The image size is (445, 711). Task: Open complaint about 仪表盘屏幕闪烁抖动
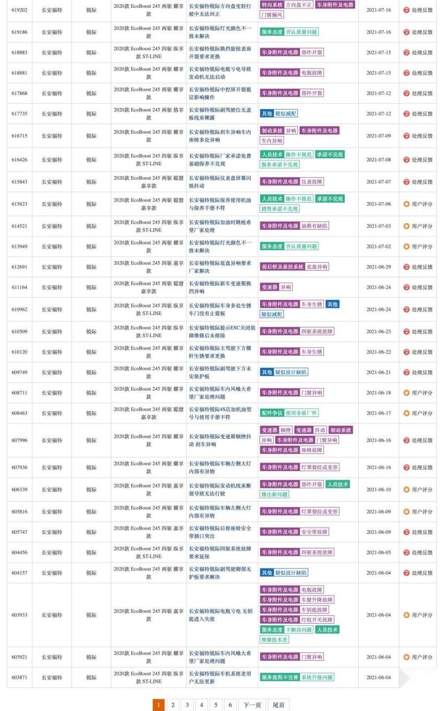pos(220,182)
